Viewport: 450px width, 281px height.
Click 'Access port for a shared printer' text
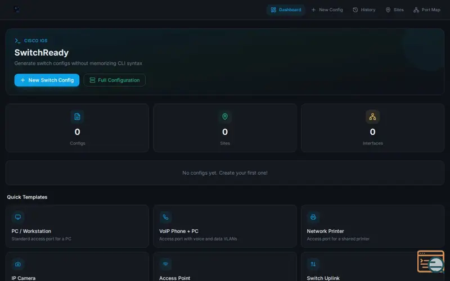[x=338, y=239]
